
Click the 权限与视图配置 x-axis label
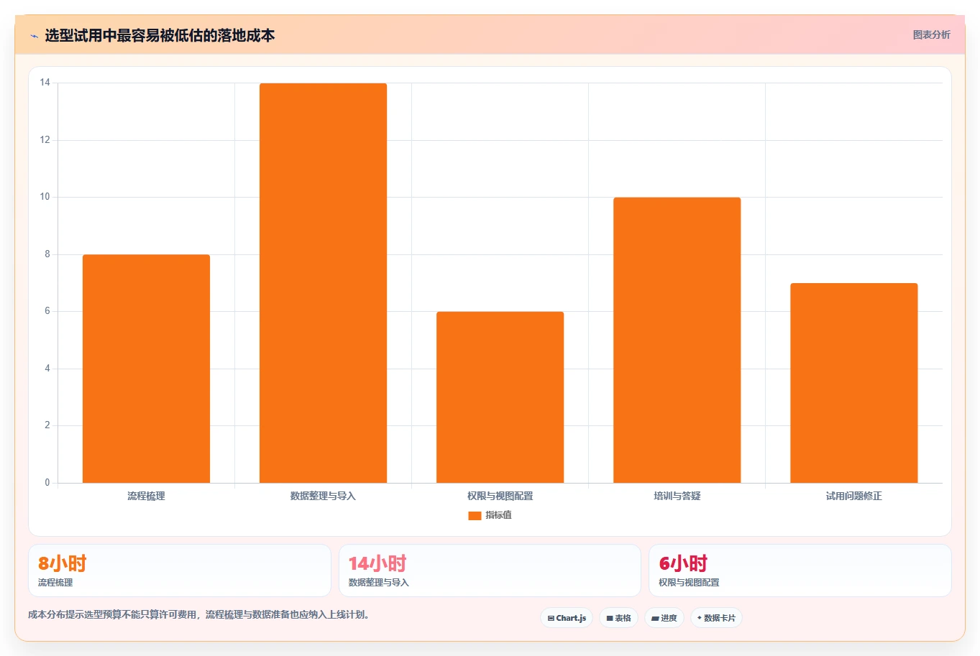(x=500, y=496)
